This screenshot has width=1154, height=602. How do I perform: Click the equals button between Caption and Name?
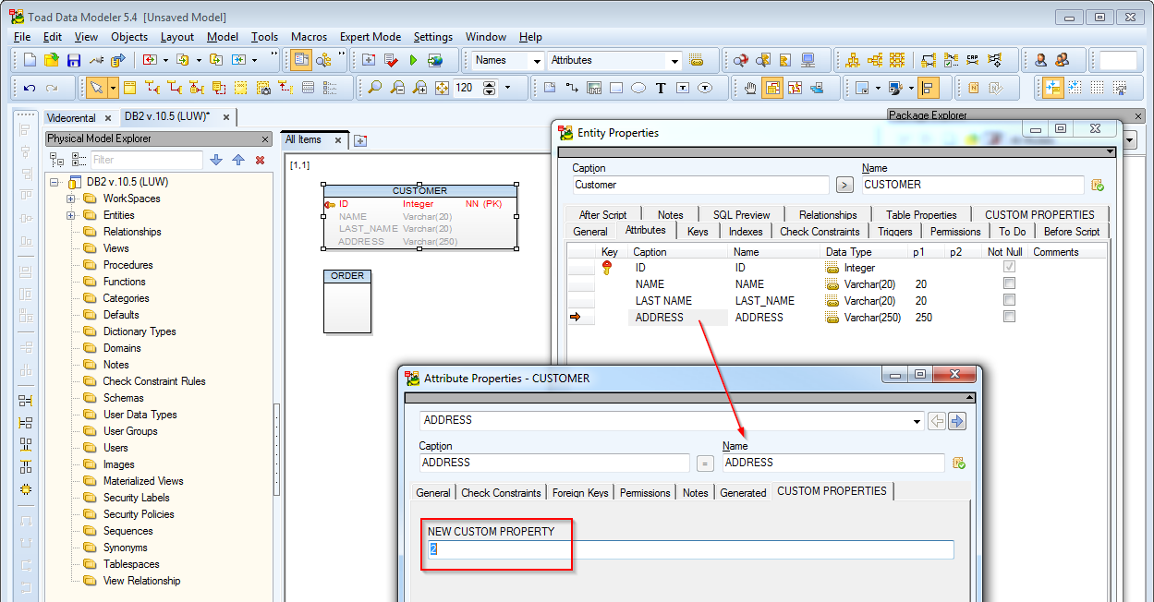coord(705,464)
